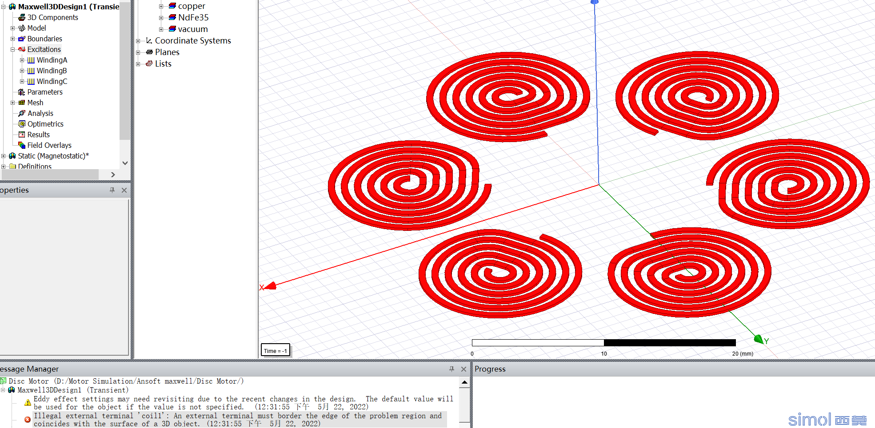Pin the Message Manager panel
The width and height of the screenshot is (875, 428).
(451, 369)
